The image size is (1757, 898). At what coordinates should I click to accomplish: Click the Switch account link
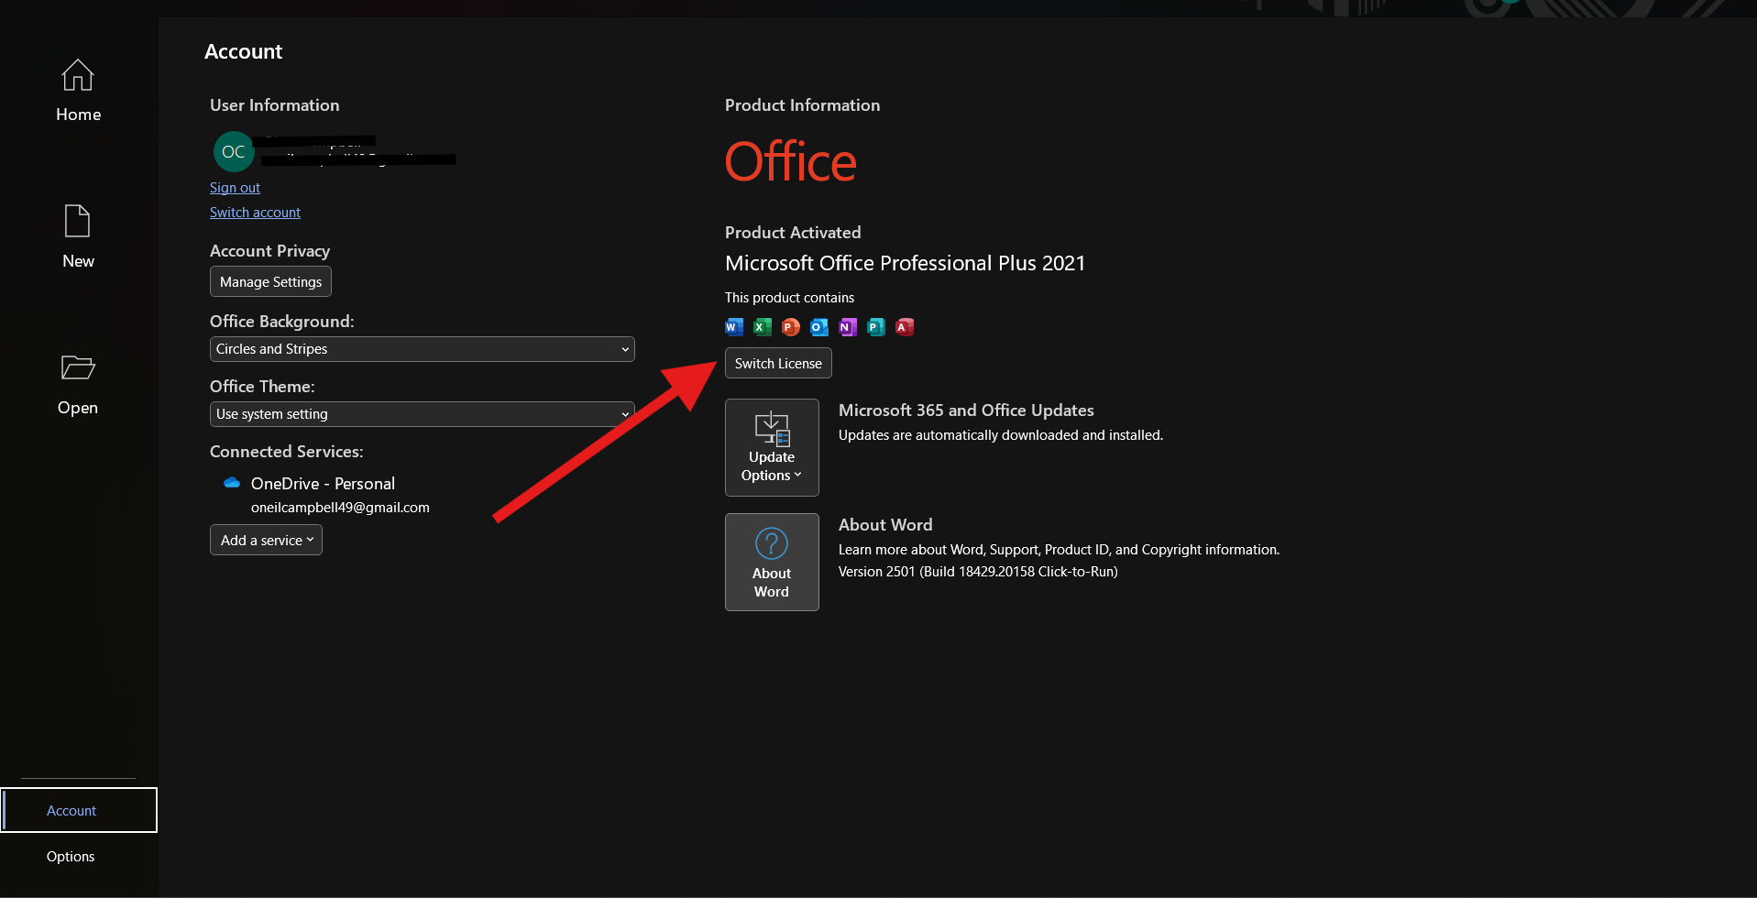coord(255,213)
